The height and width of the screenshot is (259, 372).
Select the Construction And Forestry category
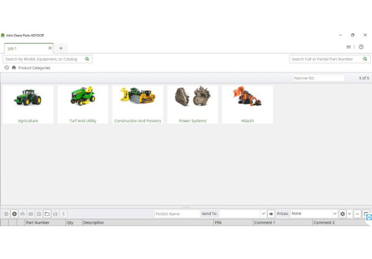138,105
